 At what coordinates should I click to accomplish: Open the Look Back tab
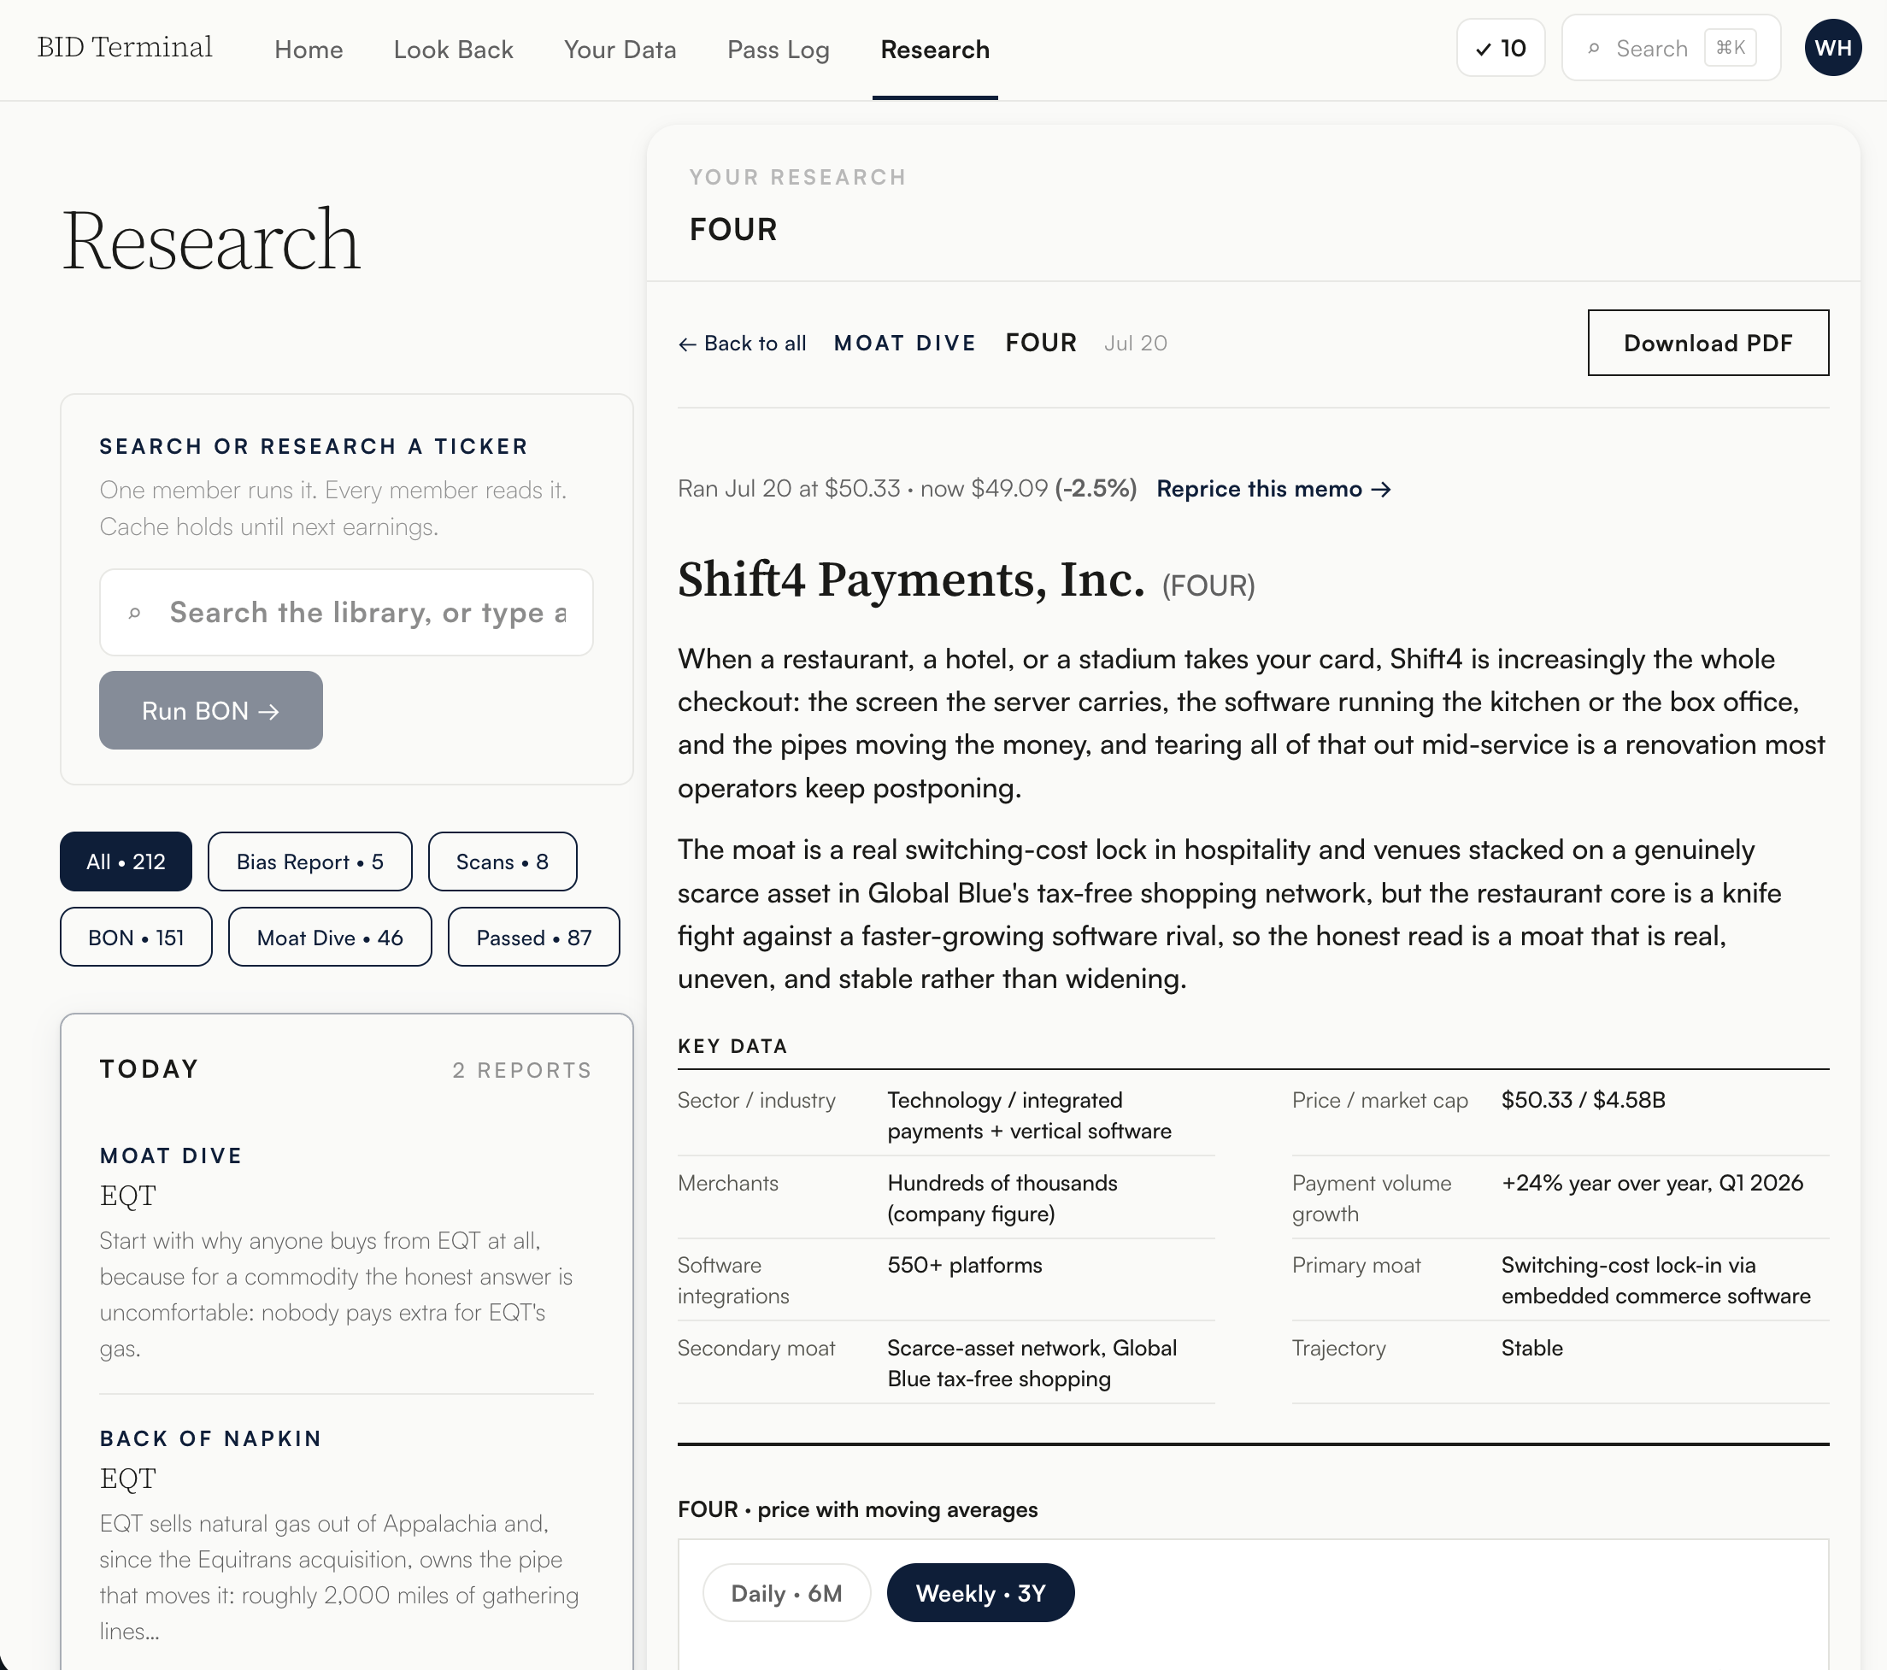[x=453, y=50]
